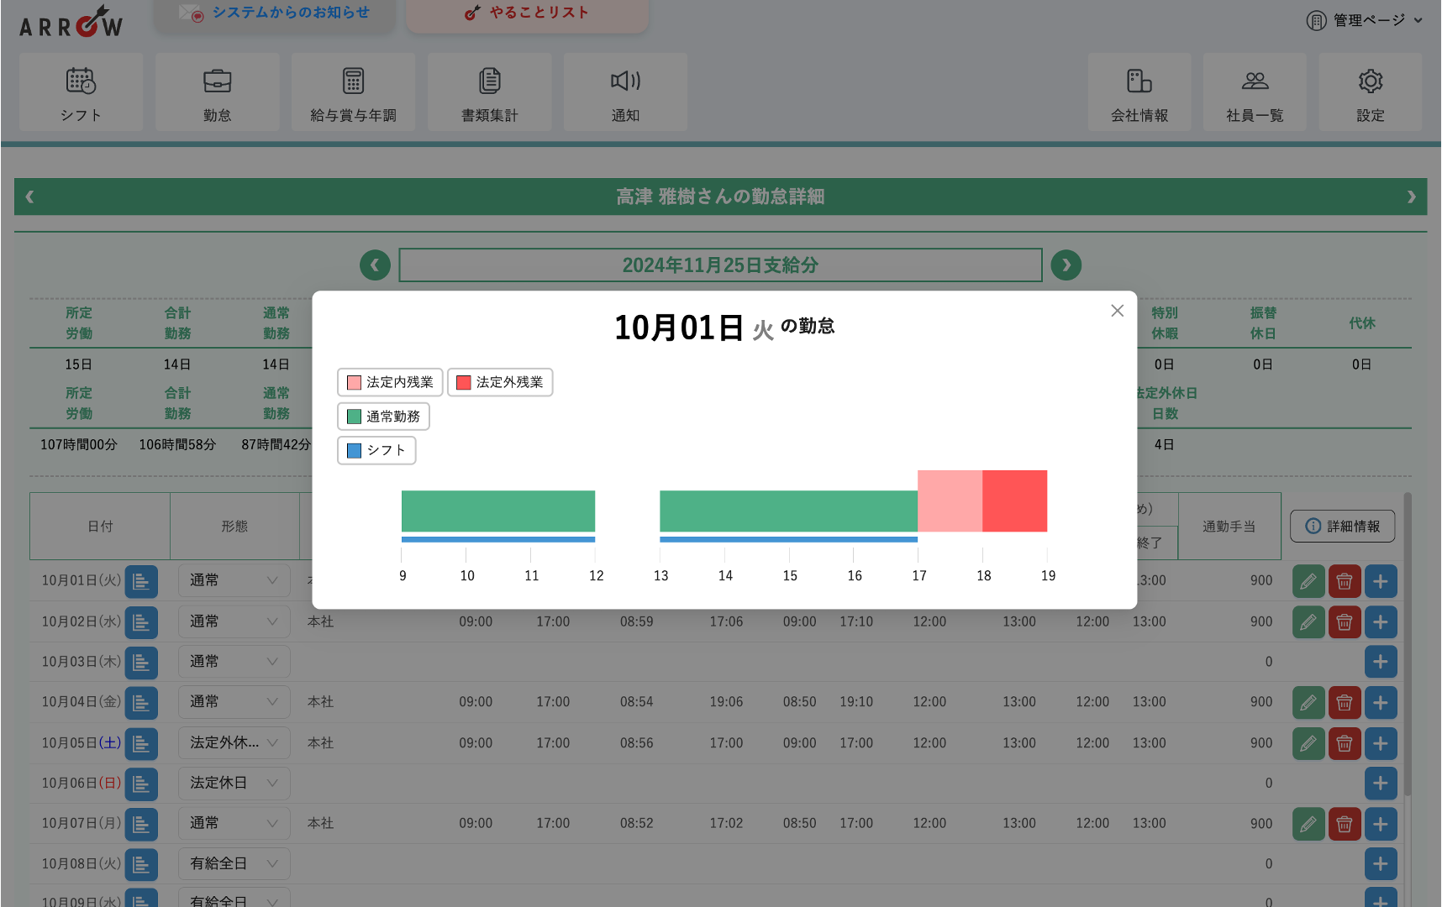Open 形態 dropdown for 10月03日
This screenshot has width=1442, height=907.
pyautogui.click(x=234, y=662)
